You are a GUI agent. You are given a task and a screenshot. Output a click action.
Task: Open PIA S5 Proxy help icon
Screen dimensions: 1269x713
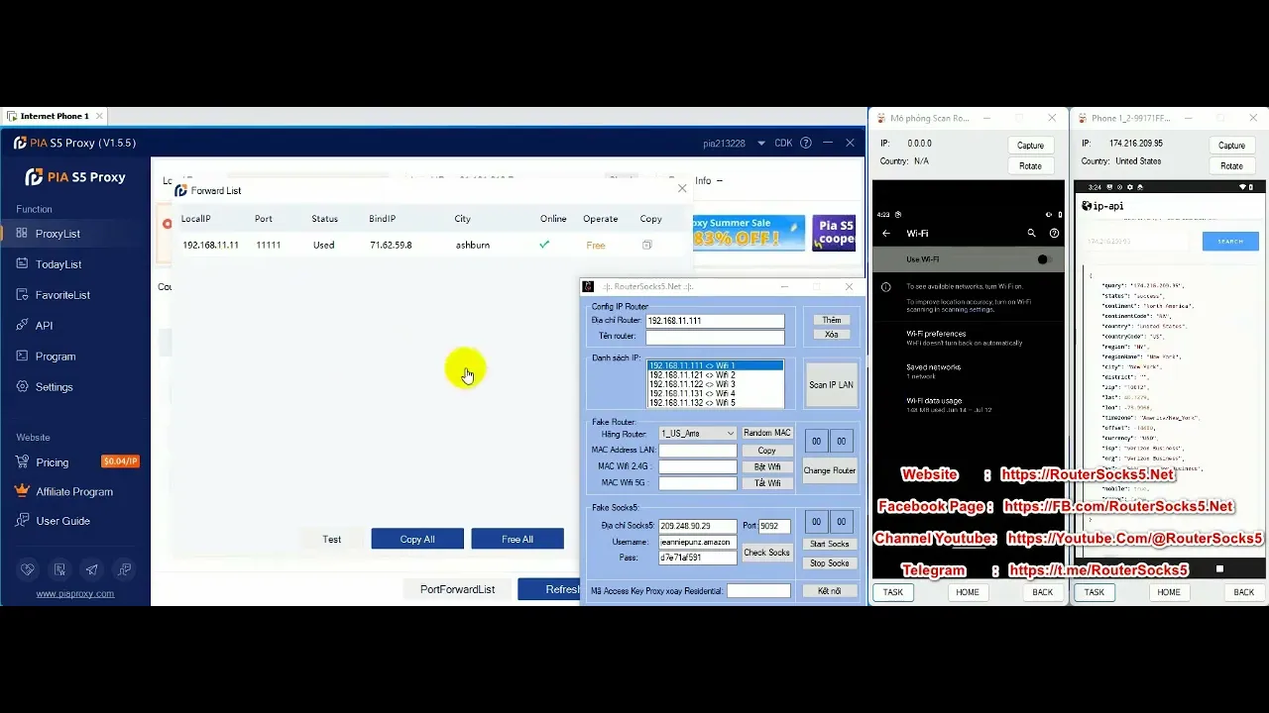pyautogui.click(x=805, y=143)
